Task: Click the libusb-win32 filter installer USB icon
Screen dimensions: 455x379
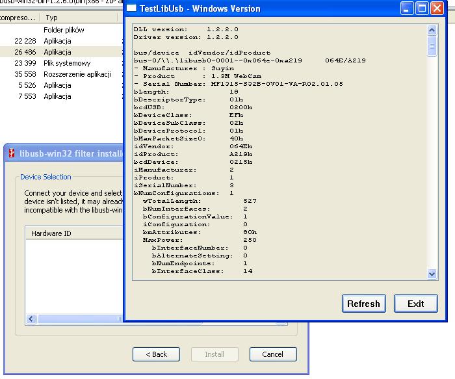Action: (11, 153)
